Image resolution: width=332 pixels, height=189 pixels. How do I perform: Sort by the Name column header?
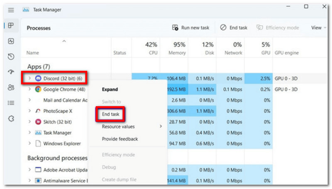click(33, 53)
